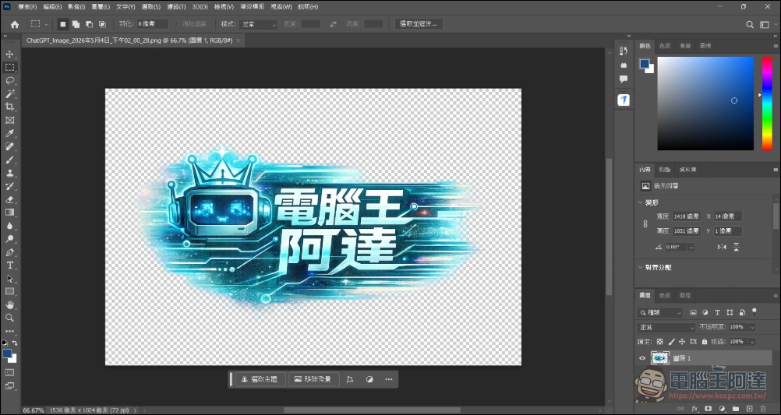Open the History panel icon
Viewport: 781px width, 415px height.
(624, 51)
